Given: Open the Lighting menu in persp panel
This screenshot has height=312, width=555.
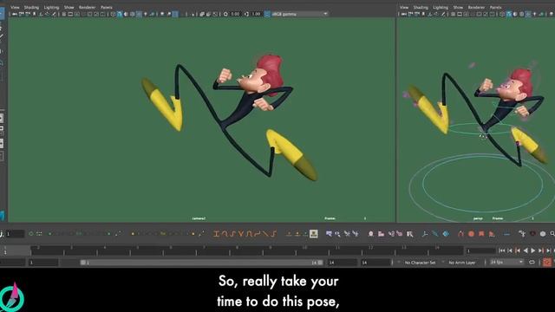Looking at the screenshot, I should pos(441,7).
